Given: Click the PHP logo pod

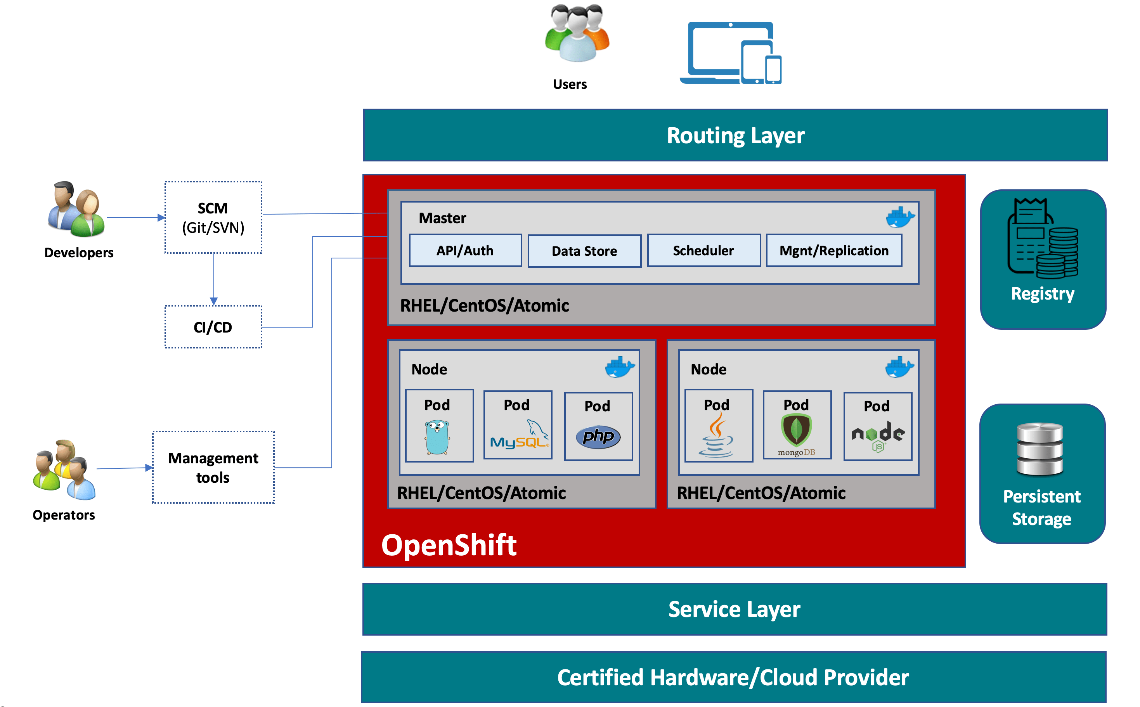Looking at the screenshot, I should [x=598, y=436].
